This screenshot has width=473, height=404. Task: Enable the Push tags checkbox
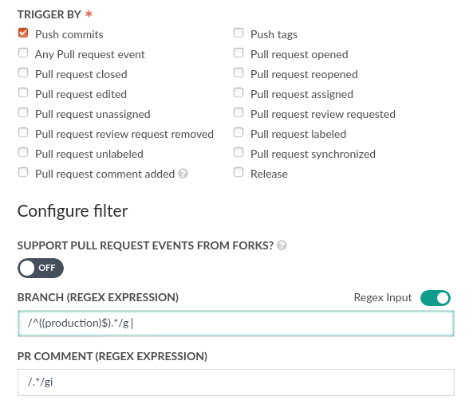pyautogui.click(x=238, y=33)
